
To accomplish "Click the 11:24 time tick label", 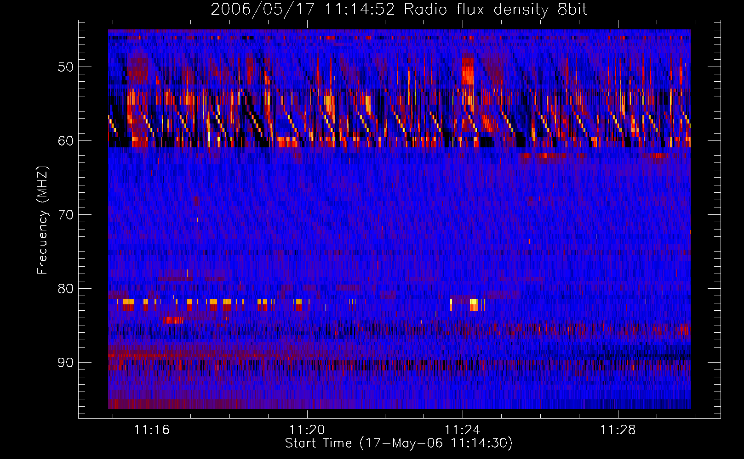I will click(x=463, y=430).
